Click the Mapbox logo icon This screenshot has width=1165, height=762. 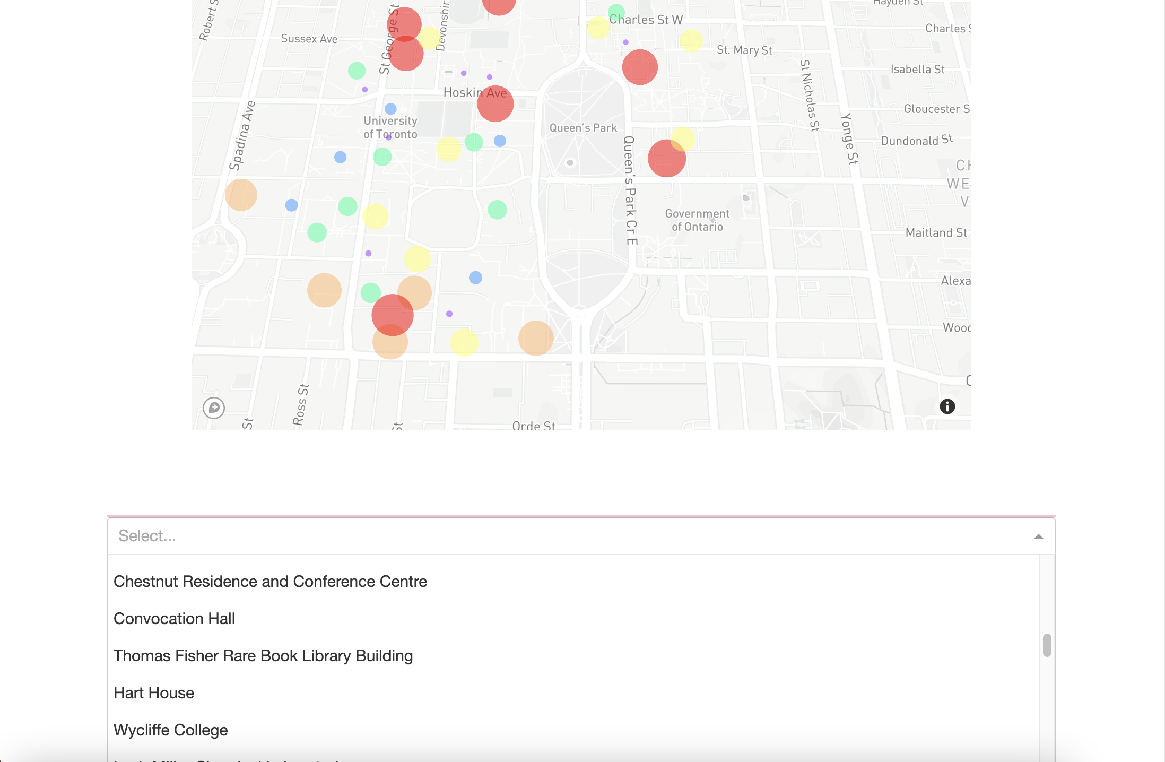point(214,408)
